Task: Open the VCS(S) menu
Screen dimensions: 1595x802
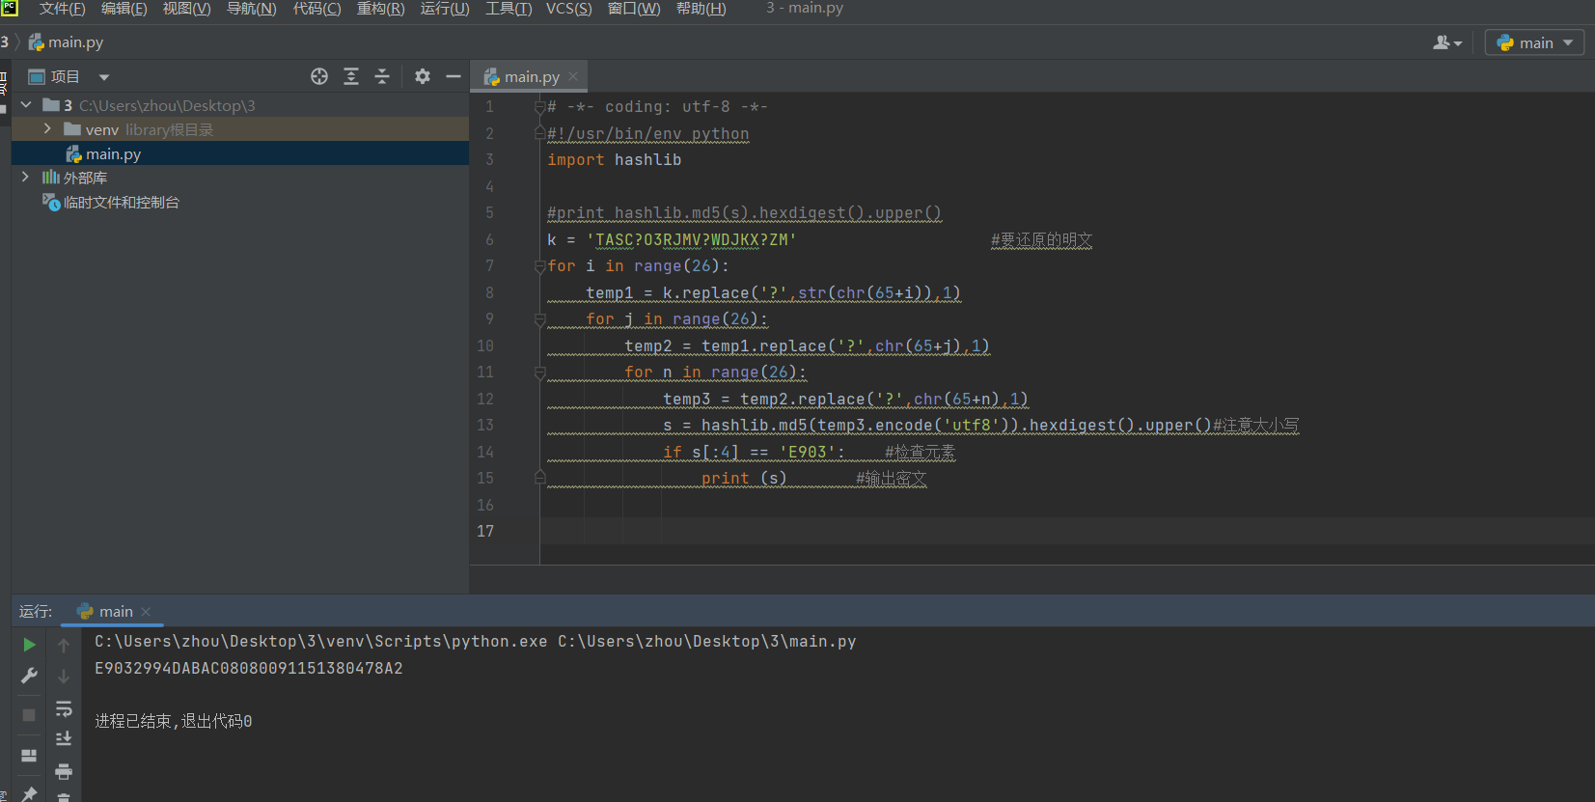Action: click(x=569, y=9)
